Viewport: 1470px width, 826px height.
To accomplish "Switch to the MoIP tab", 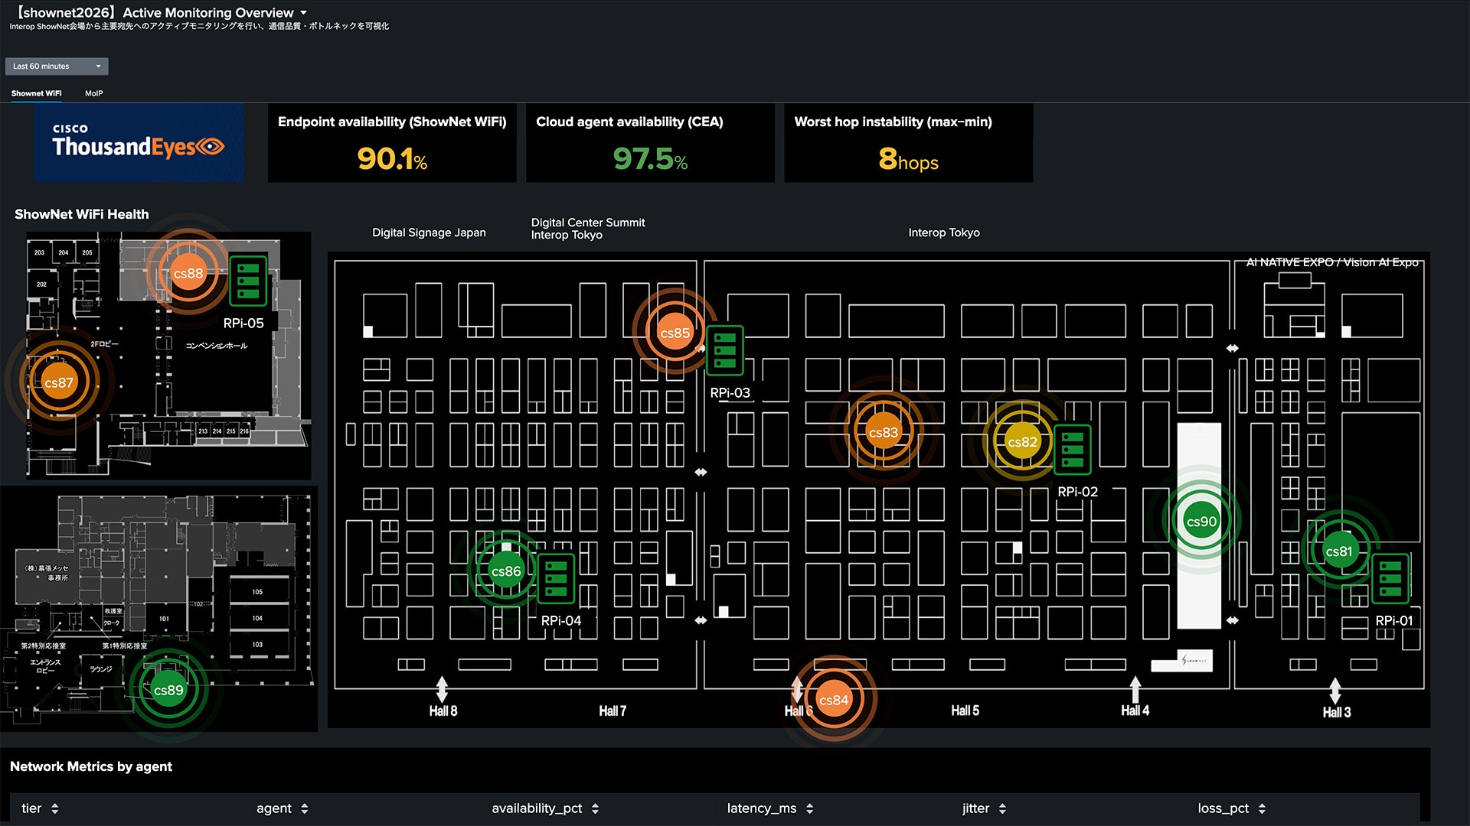I will tap(93, 93).
